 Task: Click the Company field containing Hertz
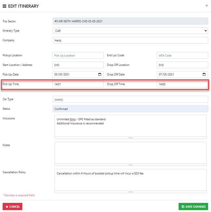pos(130,40)
